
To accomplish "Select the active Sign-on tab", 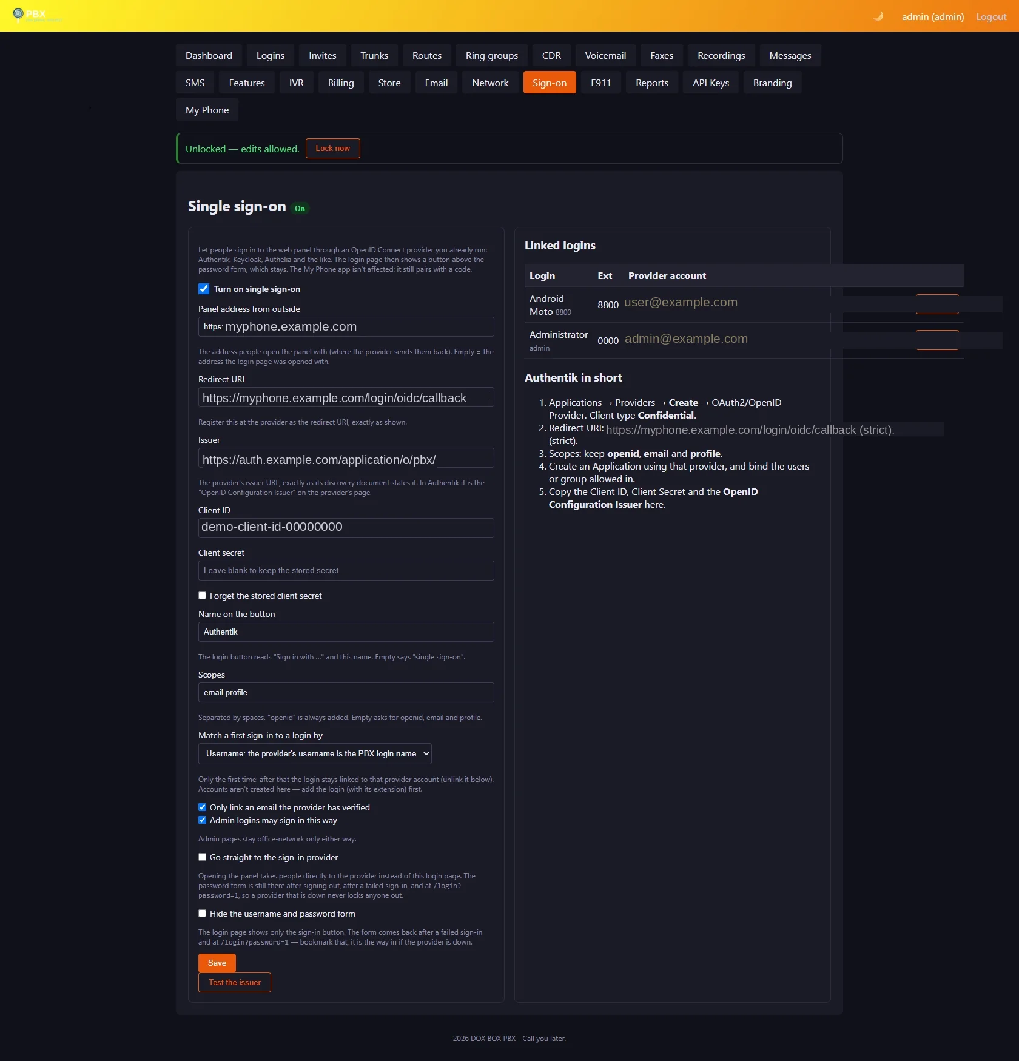I will pos(550,83).
